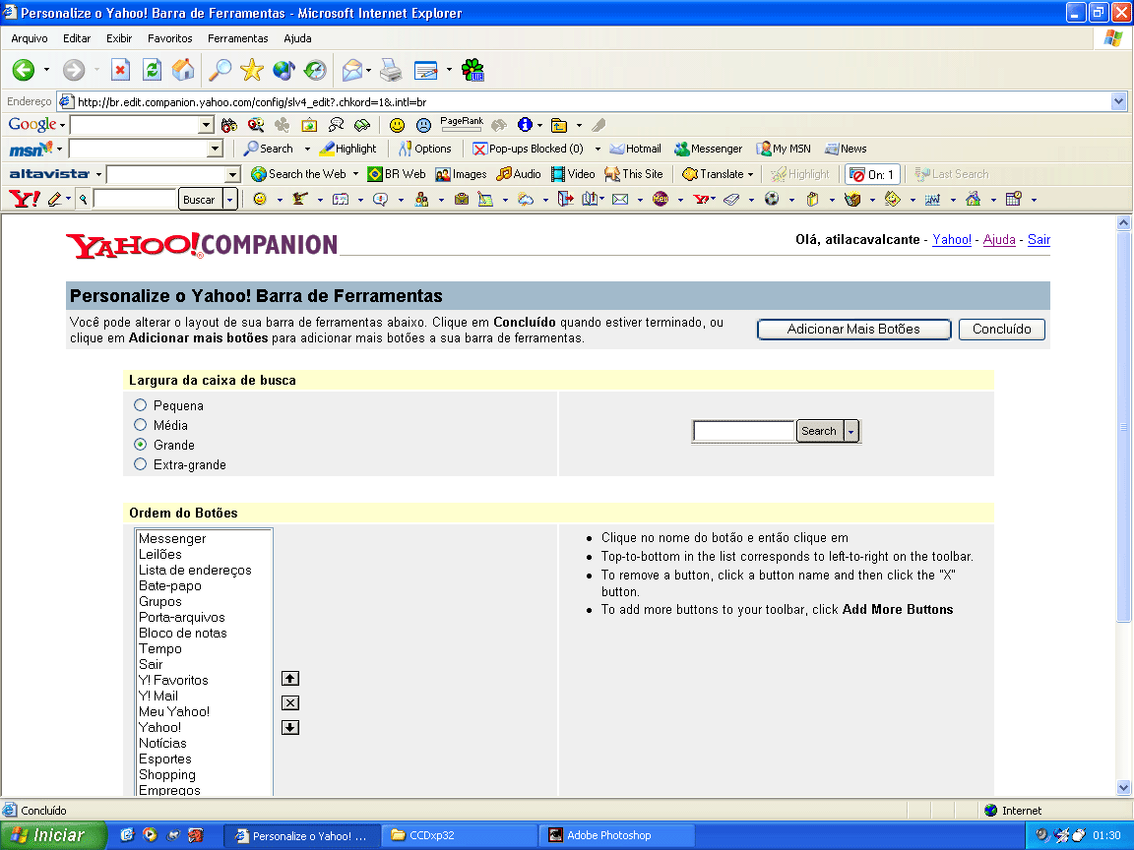Go back with the green Back arrow
Image resolution: width=1134 pixels, height=850 pixels.
pyautogui.click(x=24, y=70)
